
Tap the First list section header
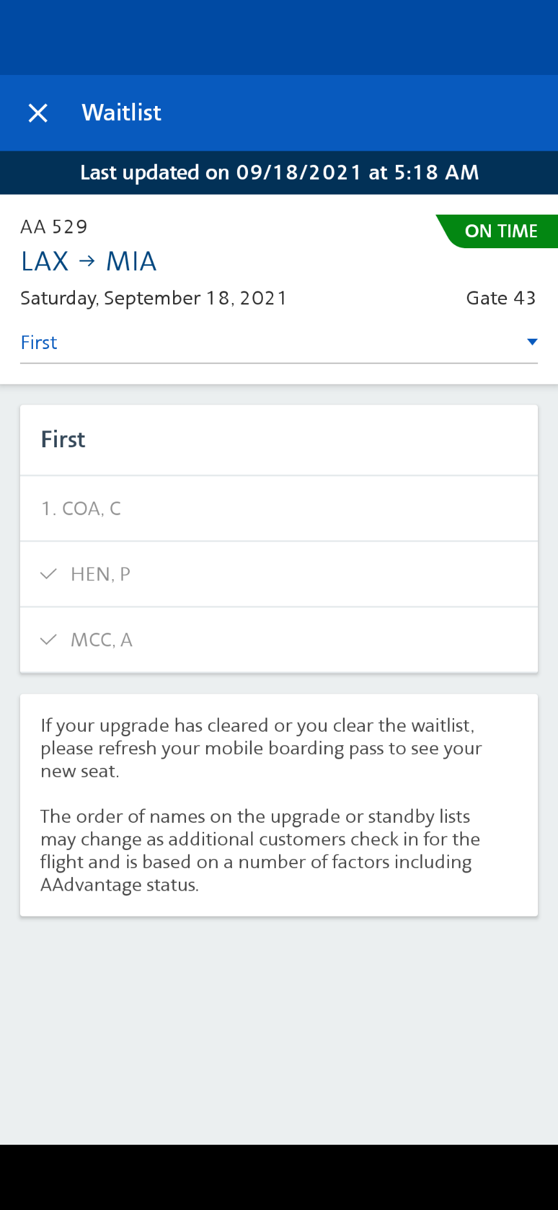[x=63, y=440]
